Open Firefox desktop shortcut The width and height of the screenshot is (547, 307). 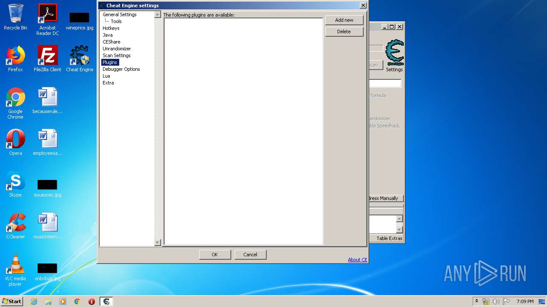pos(15,59)
